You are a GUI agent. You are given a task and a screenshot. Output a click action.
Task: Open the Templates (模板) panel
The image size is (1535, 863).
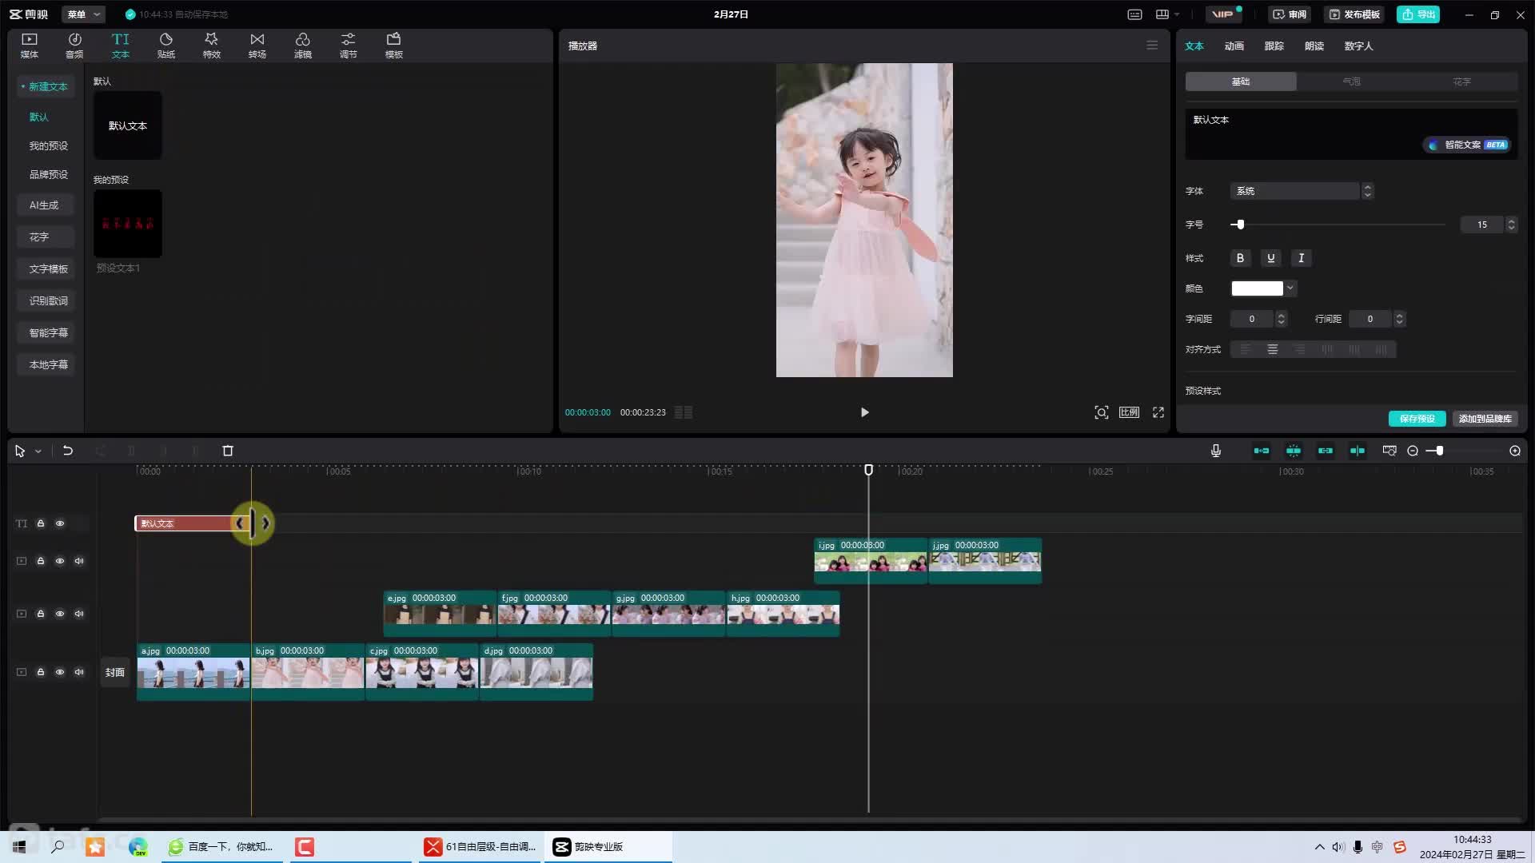(394, 46)
